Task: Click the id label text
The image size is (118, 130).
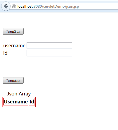Action: (x=5, y=53)
